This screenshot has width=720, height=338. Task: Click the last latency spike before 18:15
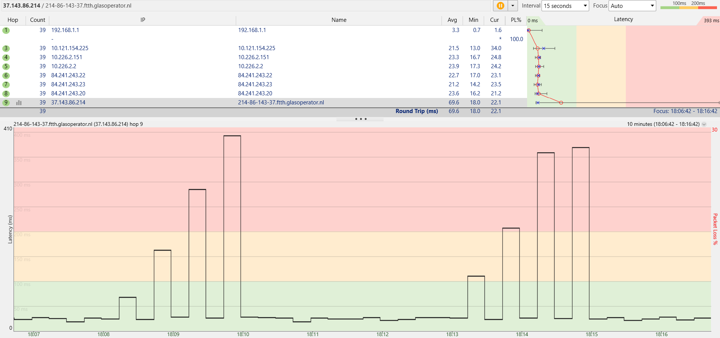coord(581,233)
